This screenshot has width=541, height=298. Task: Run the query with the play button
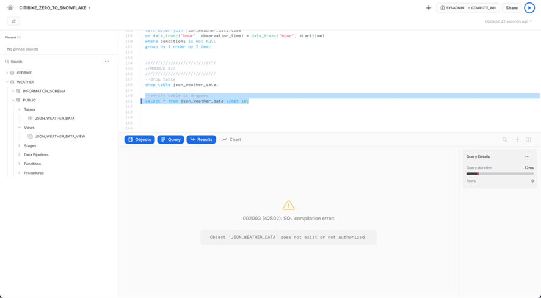tap(529, 8)
